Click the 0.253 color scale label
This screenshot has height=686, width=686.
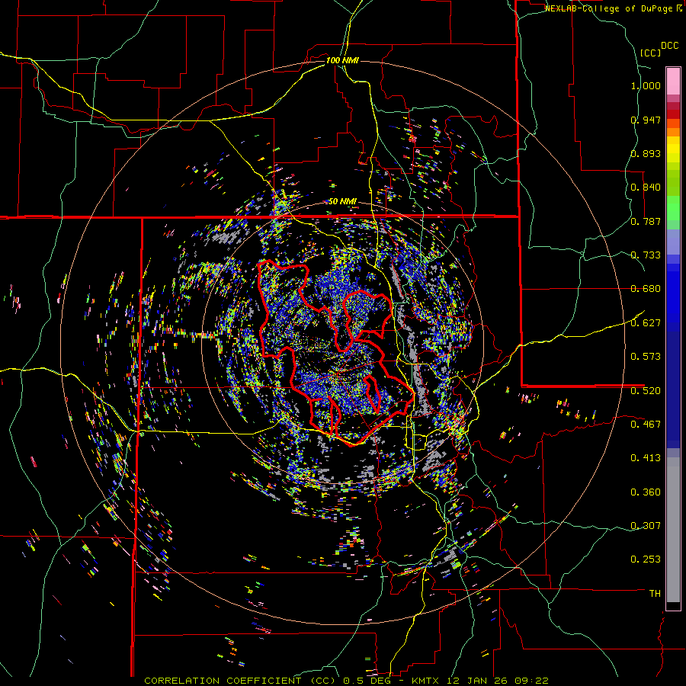pos(646,559)
